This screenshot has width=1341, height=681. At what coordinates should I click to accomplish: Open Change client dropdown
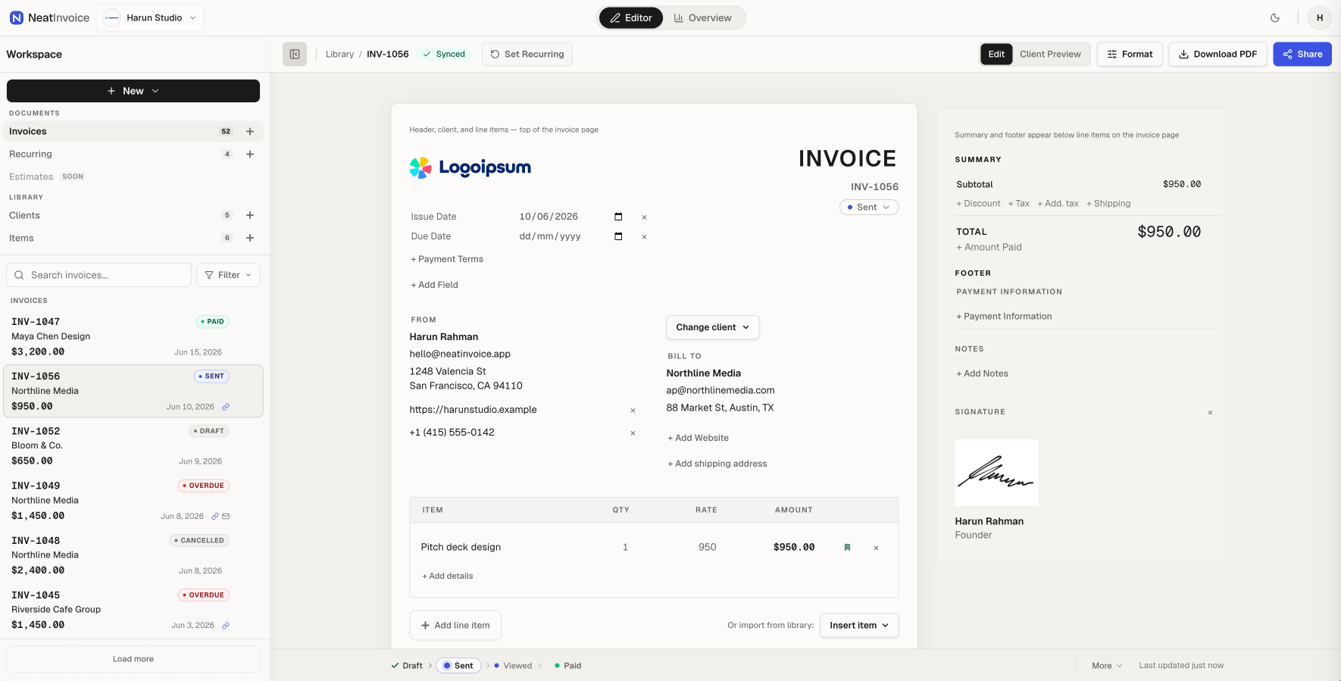[713, 327]
